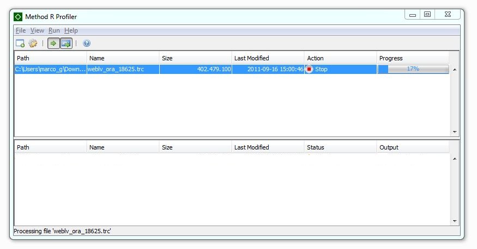Select the weblv_ora_18625.trc name cell
477x249 pixels.
[x=123, y=69]
